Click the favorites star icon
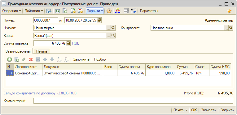Viewport: 237px width, 115px height. pyautogui.click(x=229, y=11)
